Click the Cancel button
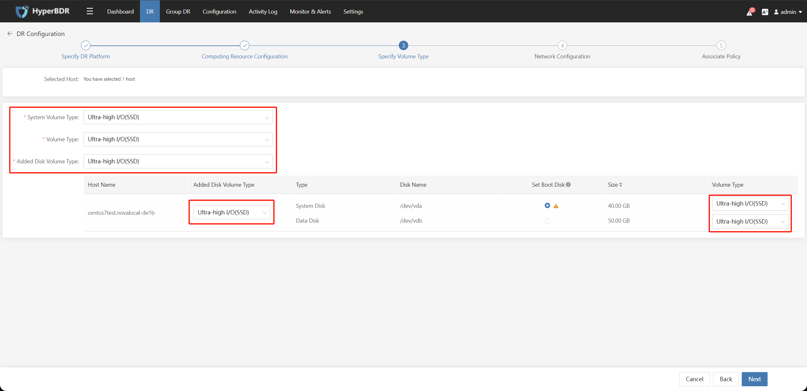Viewport: 807px width, 391px height. (694, 379)
